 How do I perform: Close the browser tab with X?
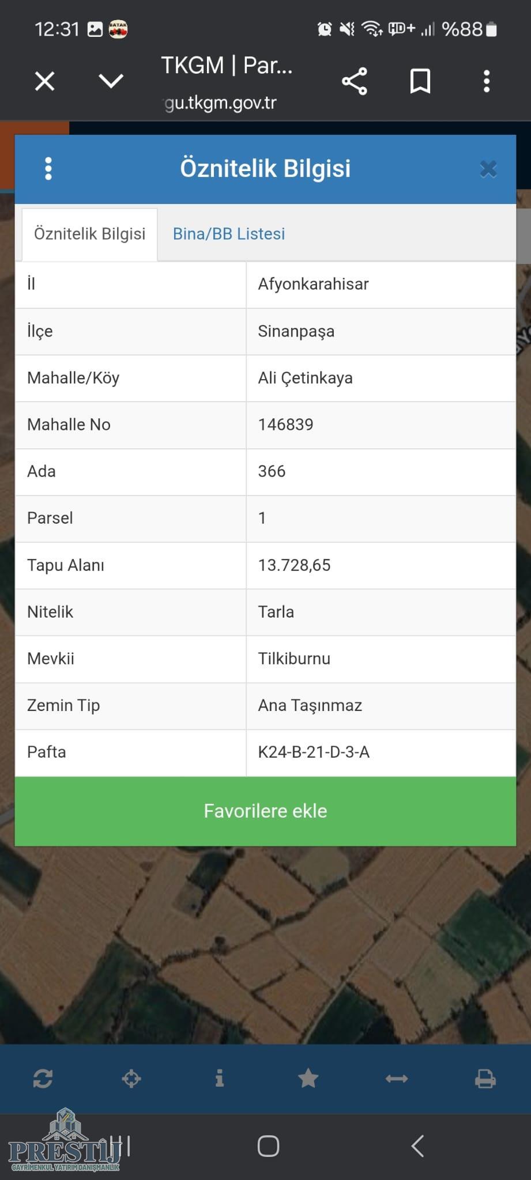tap(45, 81)
